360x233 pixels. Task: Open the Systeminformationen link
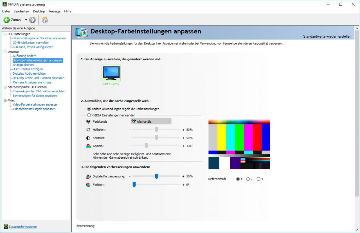pyautogui.click(x=23, y=227)
